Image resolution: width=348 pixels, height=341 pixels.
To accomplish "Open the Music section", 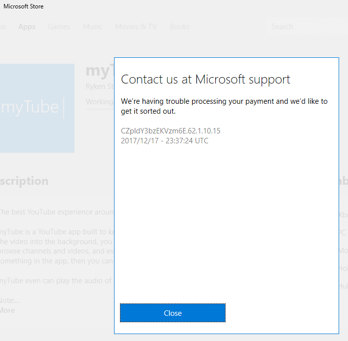I will (x=92, y=27).
